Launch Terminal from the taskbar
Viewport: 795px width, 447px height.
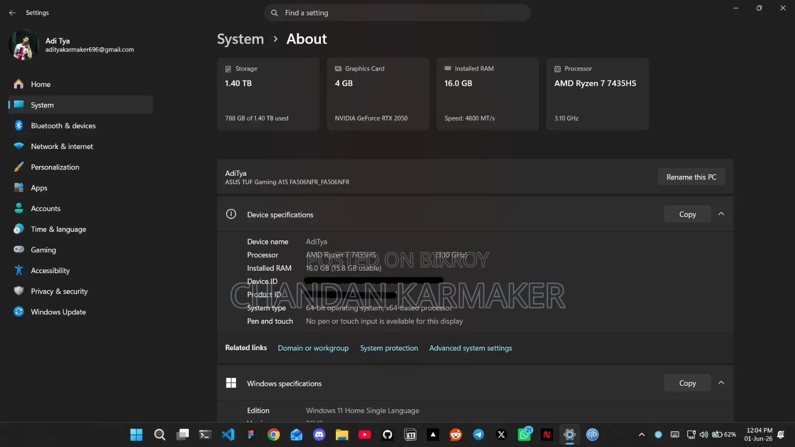coord(205,435)
